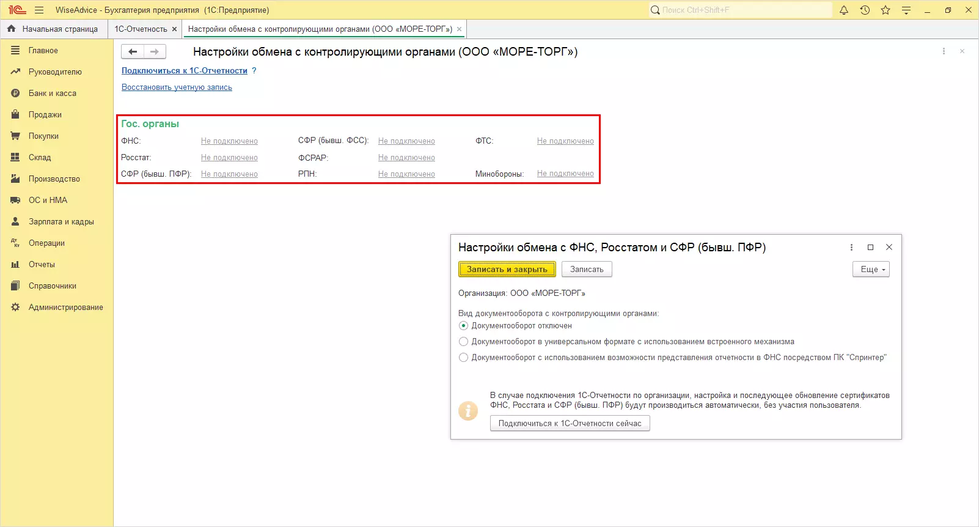Click the Покупки cart icon
Image resolution: width=979 pixels, height=527 pixels.
15,136
